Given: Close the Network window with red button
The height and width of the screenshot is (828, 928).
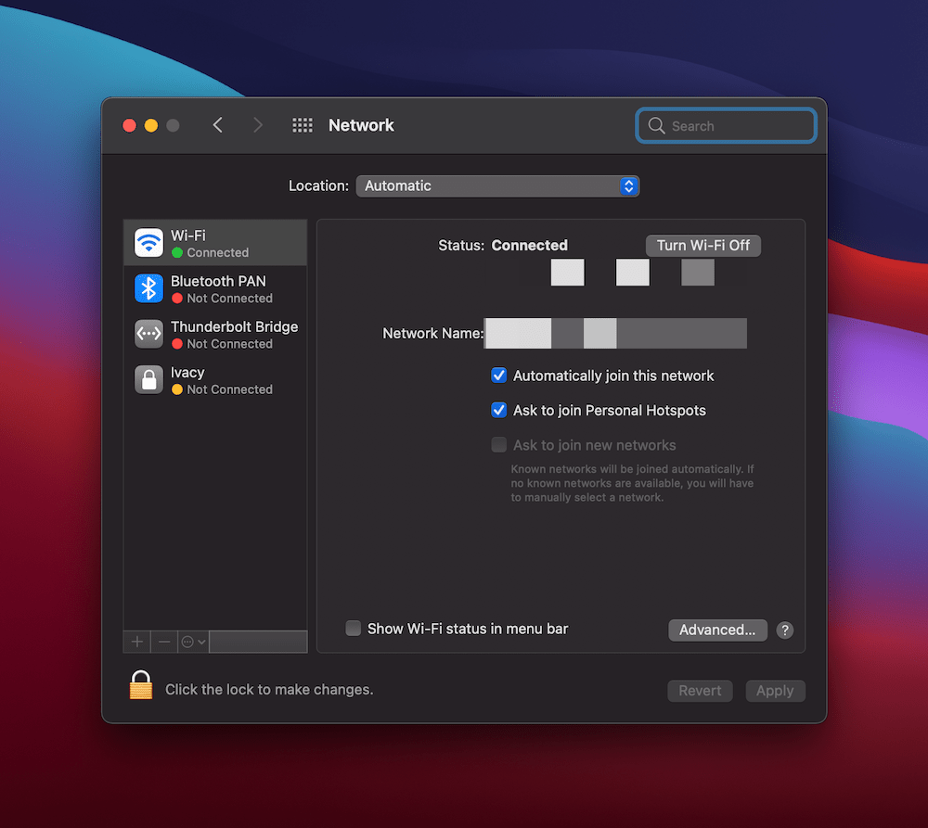Looking at the screenshot, I should (x=129, y=125).
